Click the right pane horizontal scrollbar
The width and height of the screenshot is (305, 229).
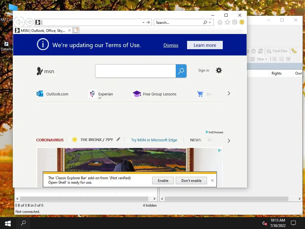coord(226,199)
